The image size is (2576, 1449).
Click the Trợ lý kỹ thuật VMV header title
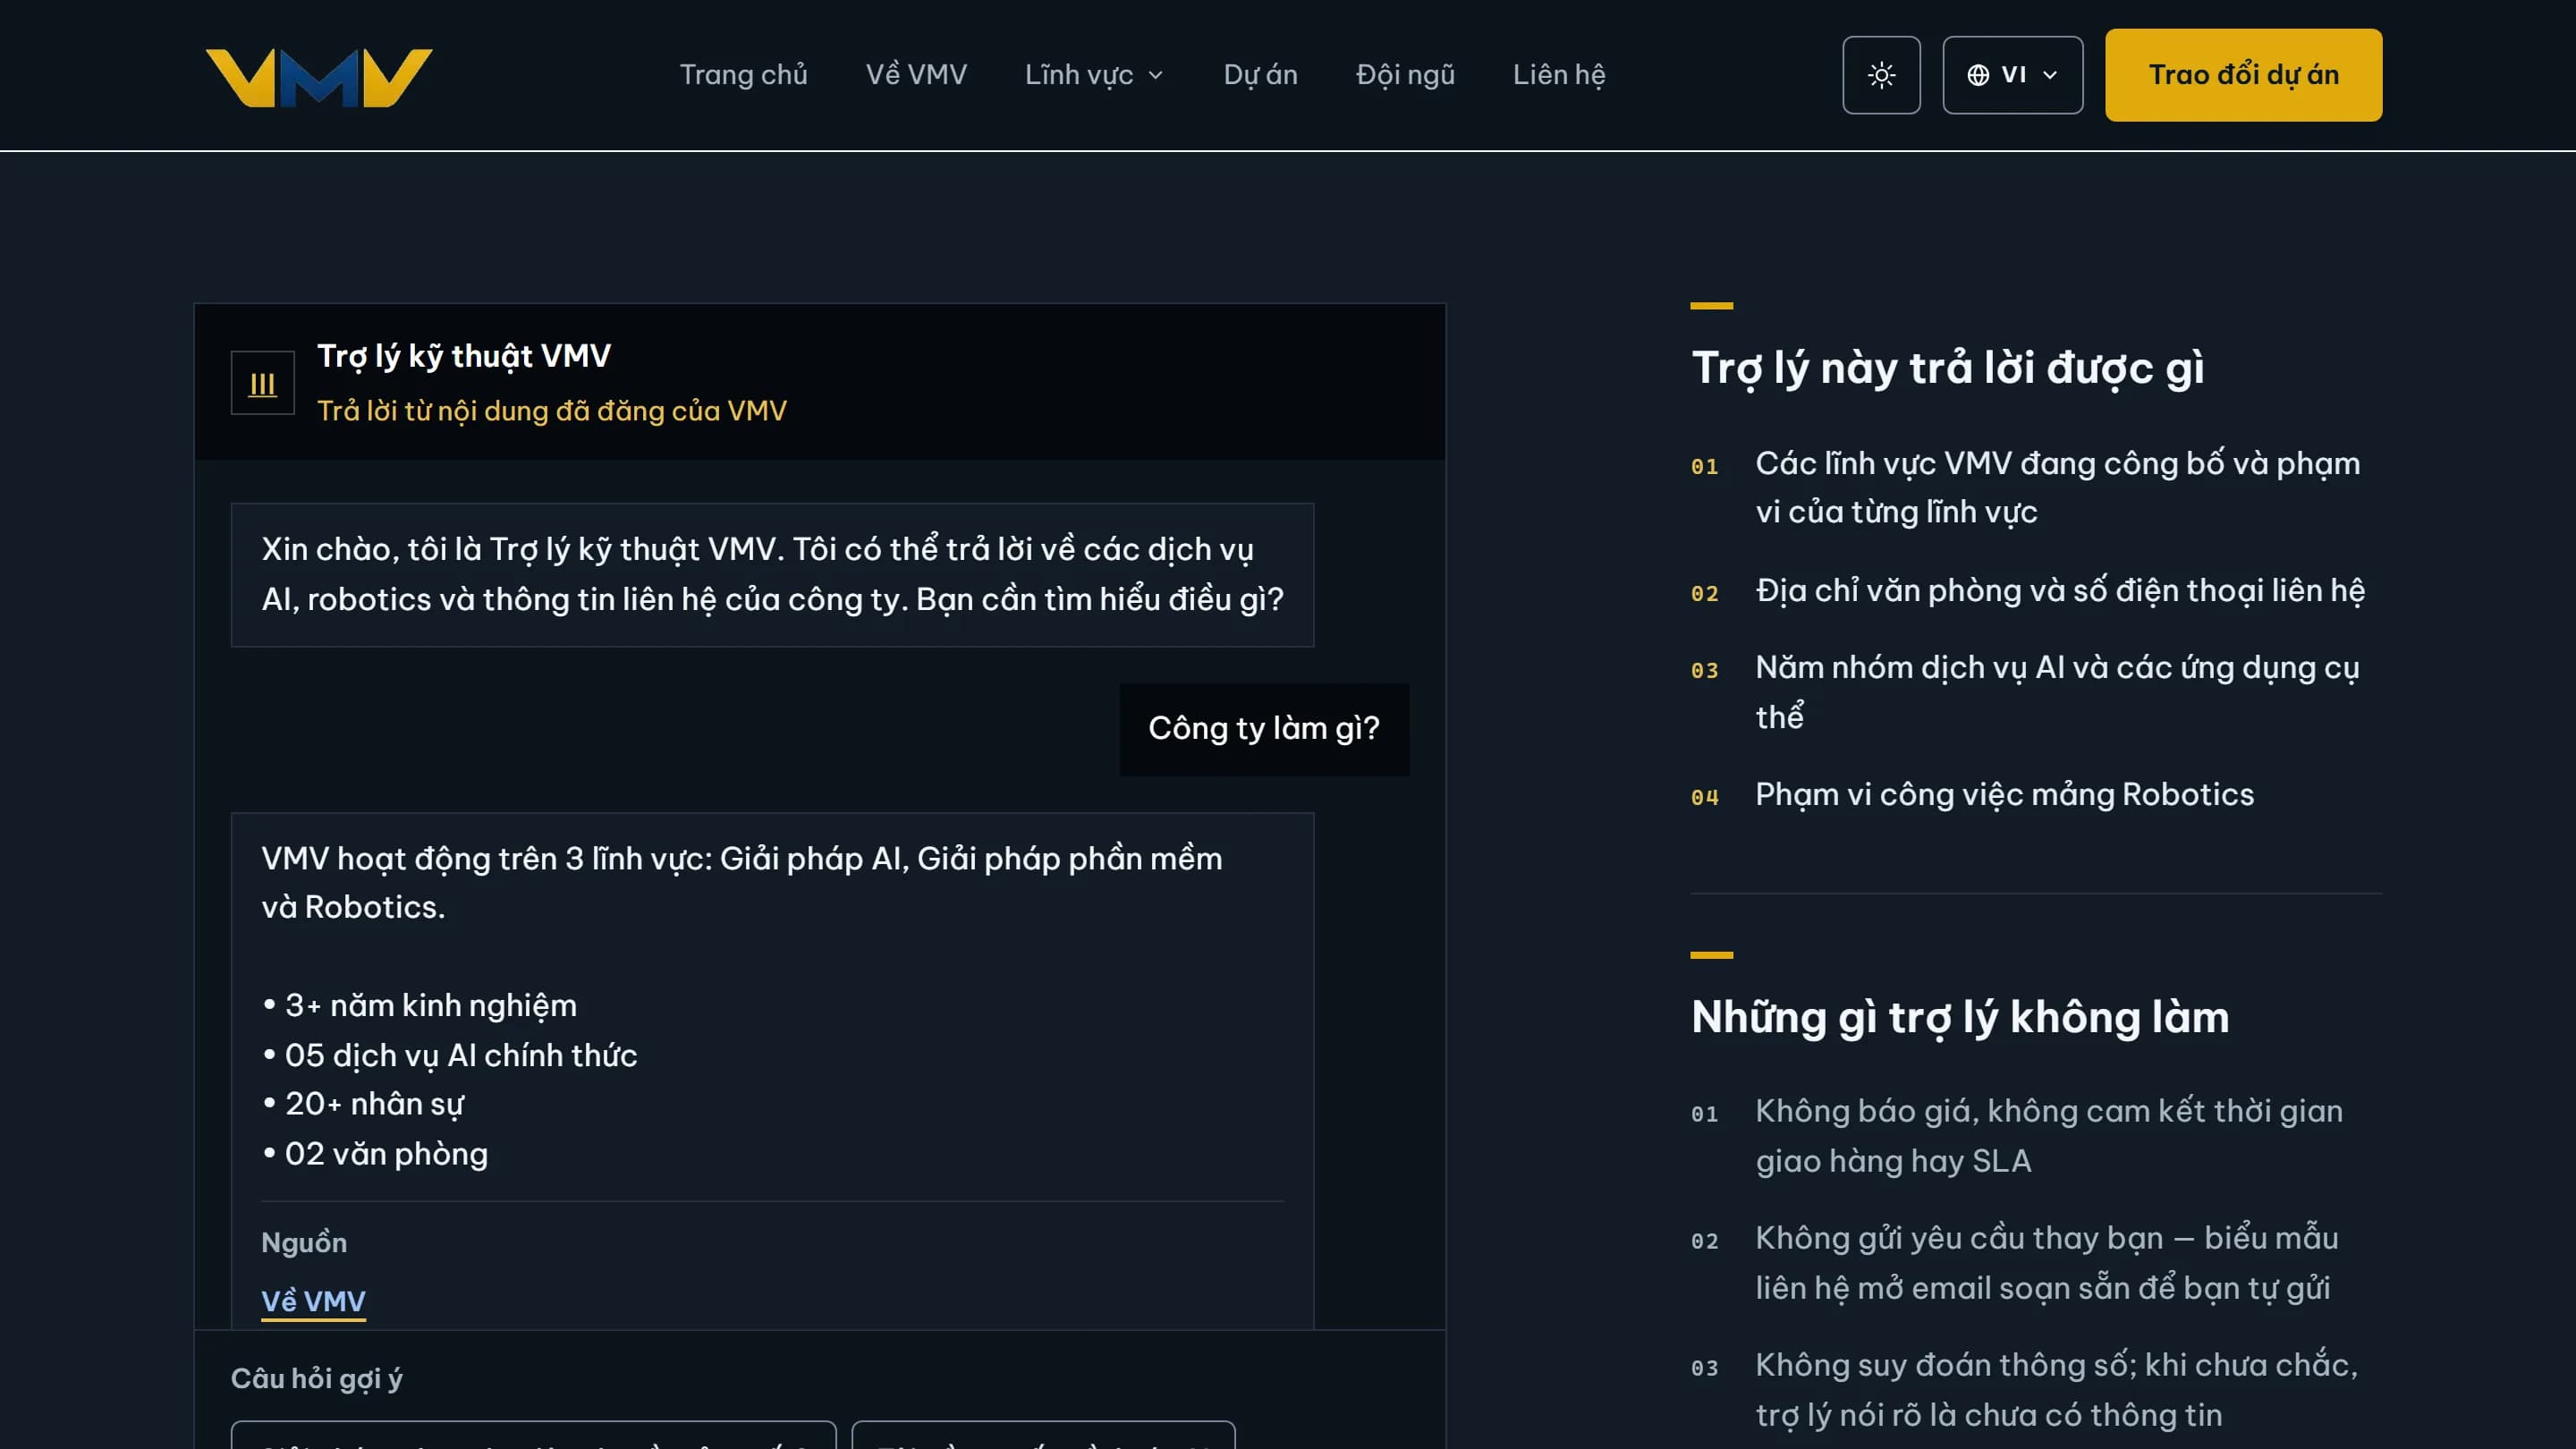[463, 356]
